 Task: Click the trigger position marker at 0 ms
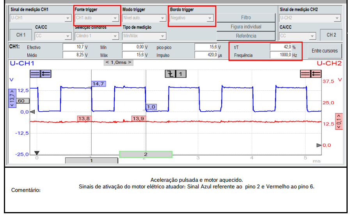(x=37, y=153)
